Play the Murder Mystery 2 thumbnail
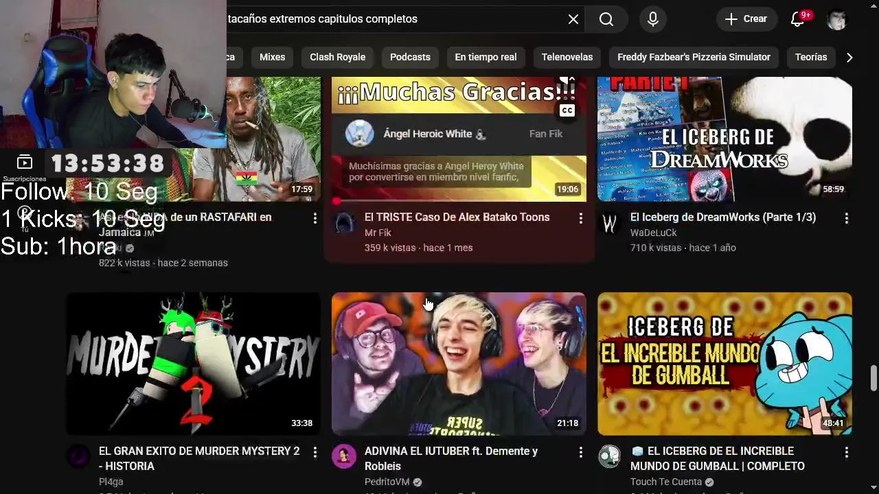The image size is (879, 494). pos(193,364)
